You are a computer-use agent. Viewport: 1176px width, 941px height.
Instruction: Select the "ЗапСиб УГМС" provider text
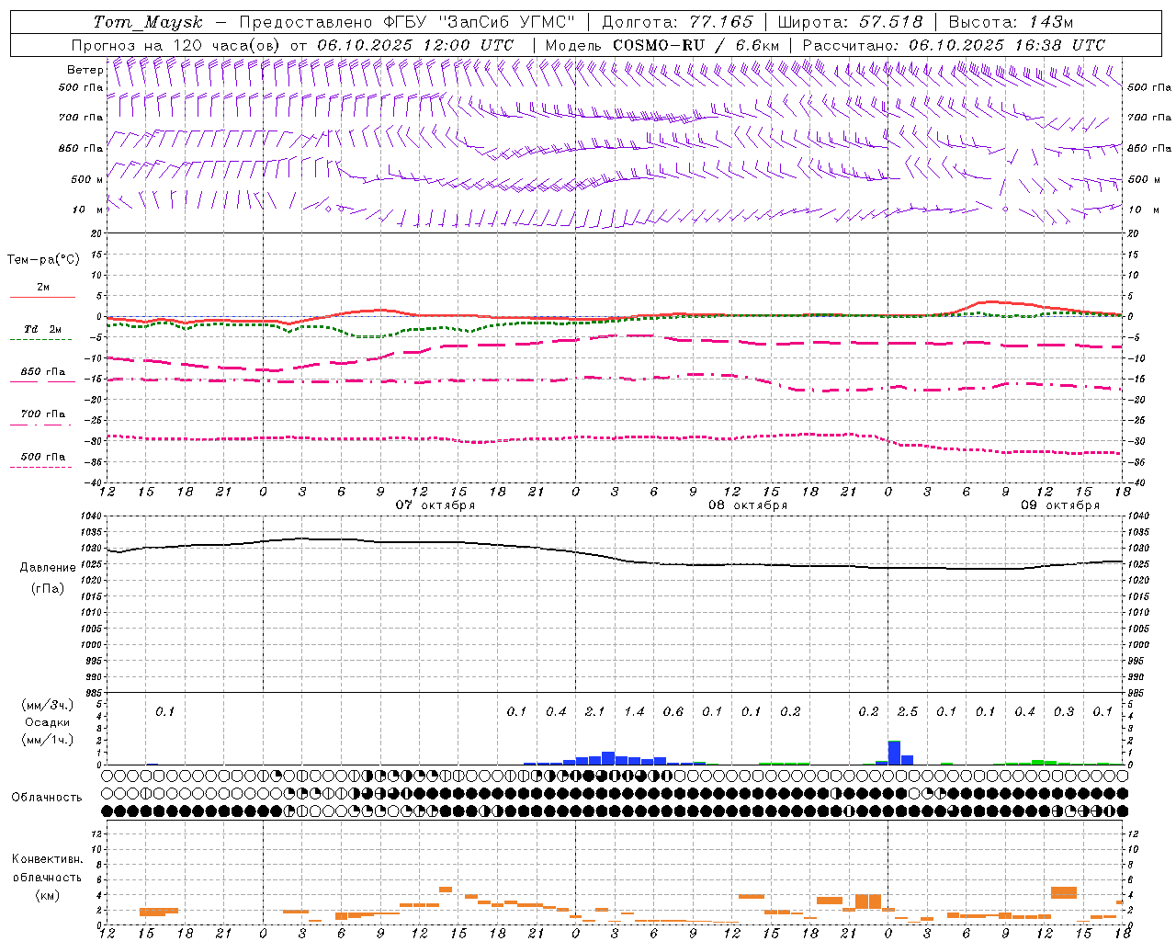[507, 22]
